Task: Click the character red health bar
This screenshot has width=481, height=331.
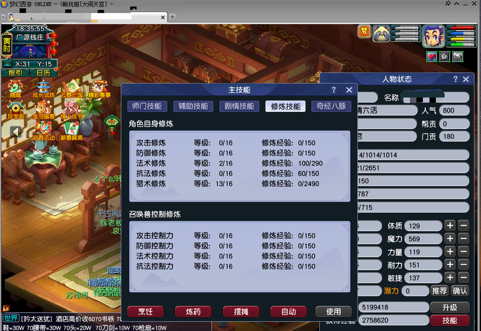Action: [x=461, y=28]
